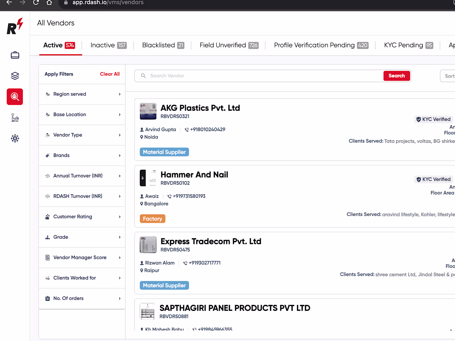455x341 pixels.
Task: Open the Profile Verification Pending tab
Action: click(x=321, y=45)
